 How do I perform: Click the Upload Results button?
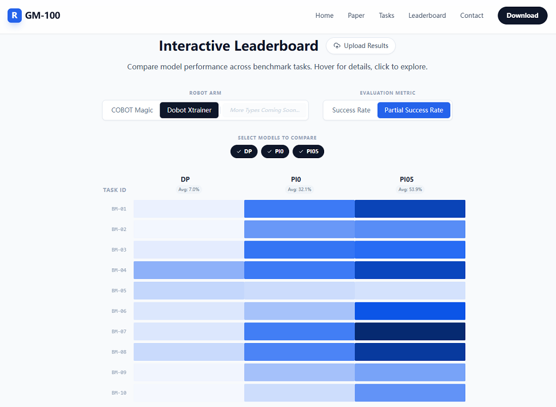pos(360,46)
